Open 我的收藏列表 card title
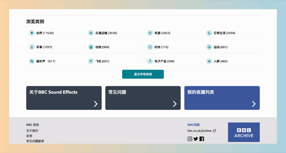Screen dimensions: 286x153 point(201,92)
